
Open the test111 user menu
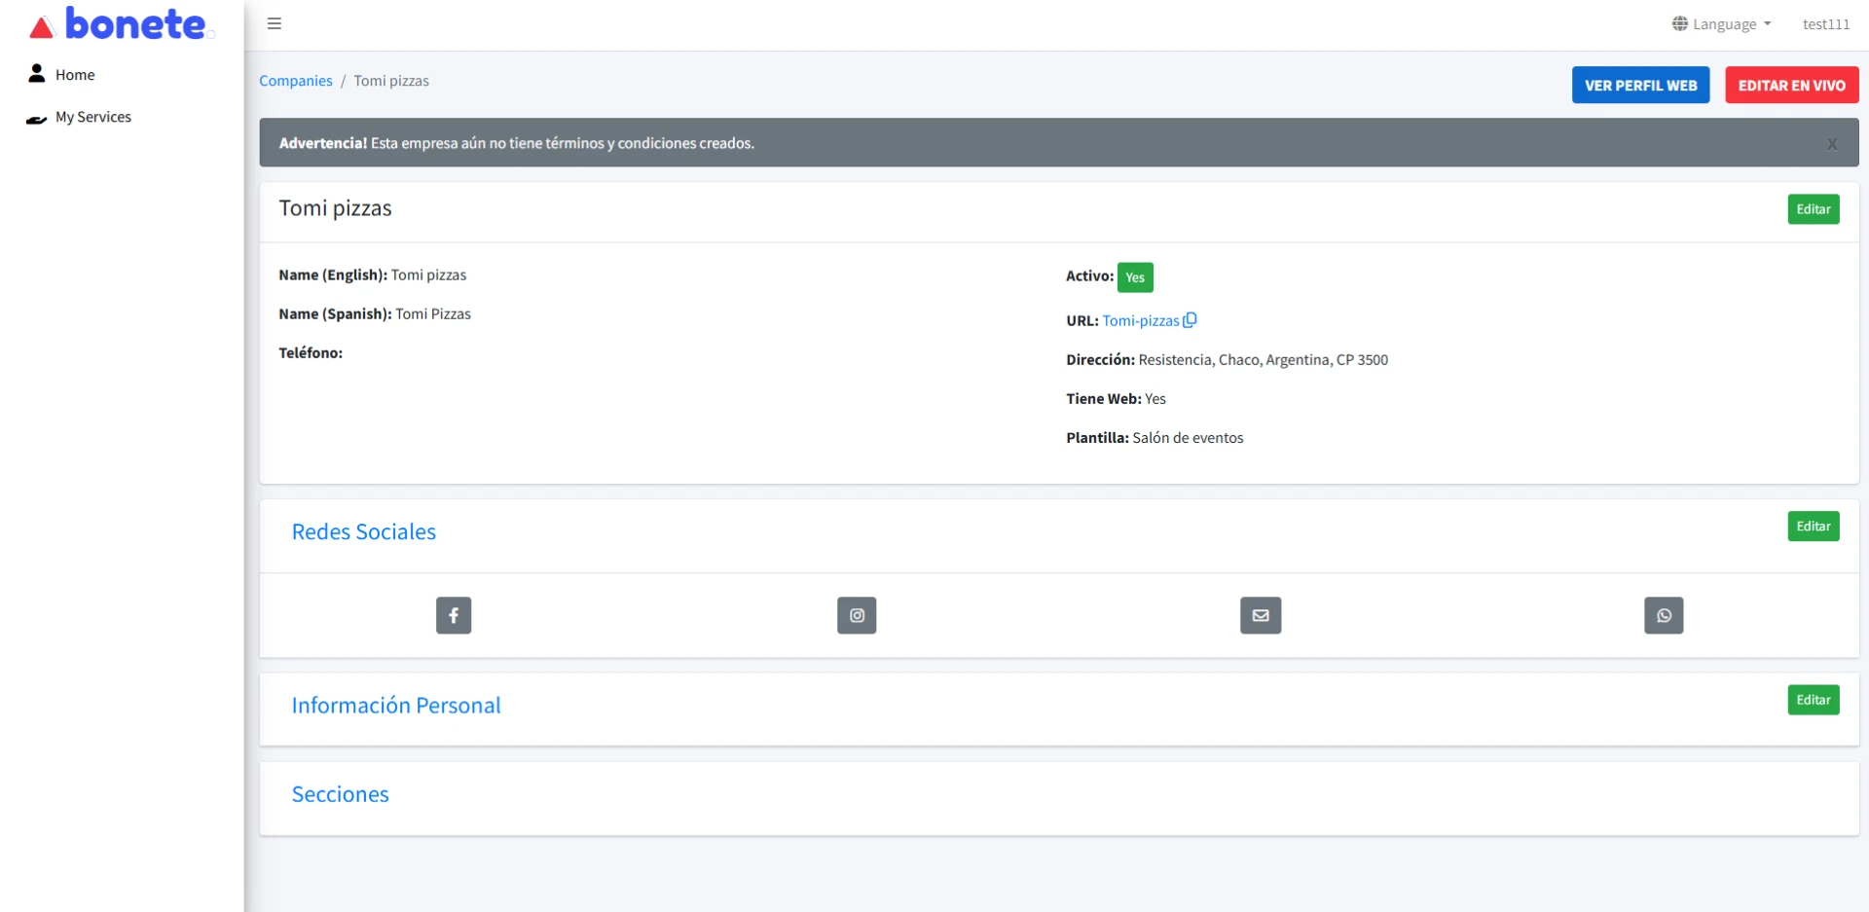[x=1825, y=24]
